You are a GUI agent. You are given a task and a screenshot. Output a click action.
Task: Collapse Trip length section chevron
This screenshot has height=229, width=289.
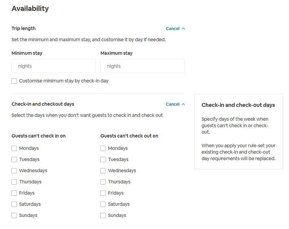(183, 29)
